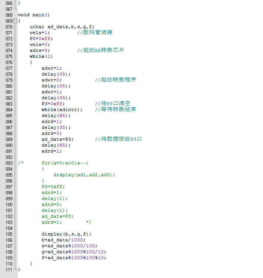Click the 'uchar ad_data,b,s,g,f;' declaration line
The height and width of the screenshot is (278, 263).
pos(62,27)
